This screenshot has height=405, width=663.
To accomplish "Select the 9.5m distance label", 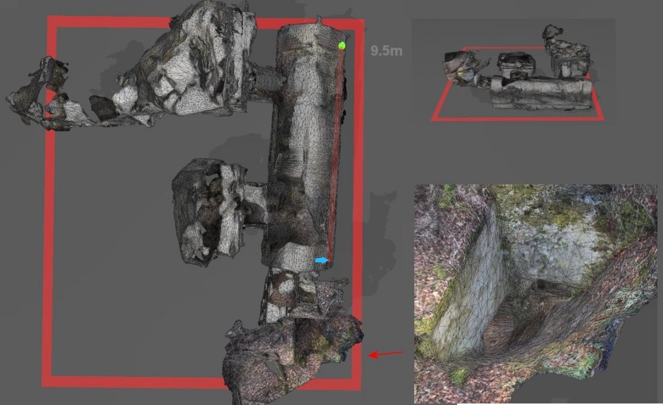I will tap(387, 51).
